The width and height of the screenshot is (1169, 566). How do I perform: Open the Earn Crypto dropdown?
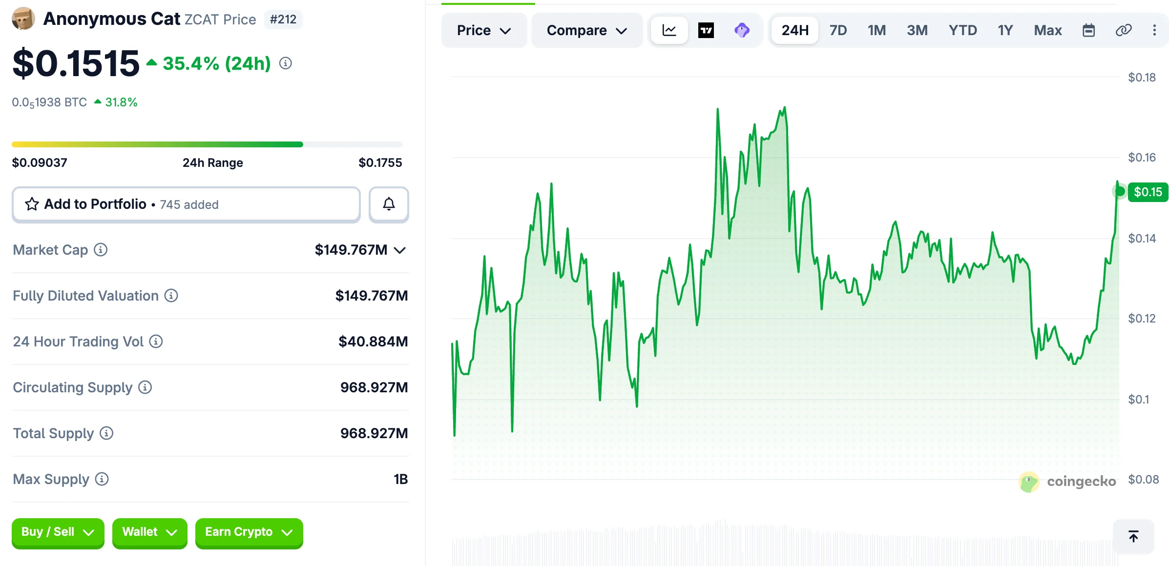(249, 532)
